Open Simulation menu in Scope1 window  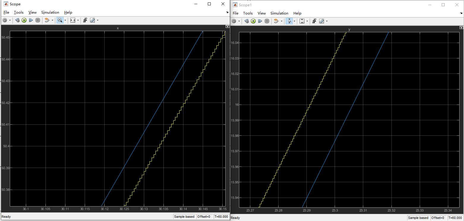pos(279,13)
